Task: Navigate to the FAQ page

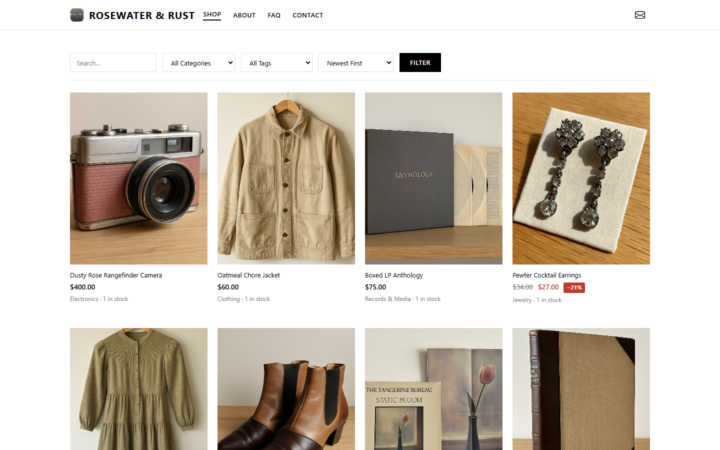Action: (274, 15)
